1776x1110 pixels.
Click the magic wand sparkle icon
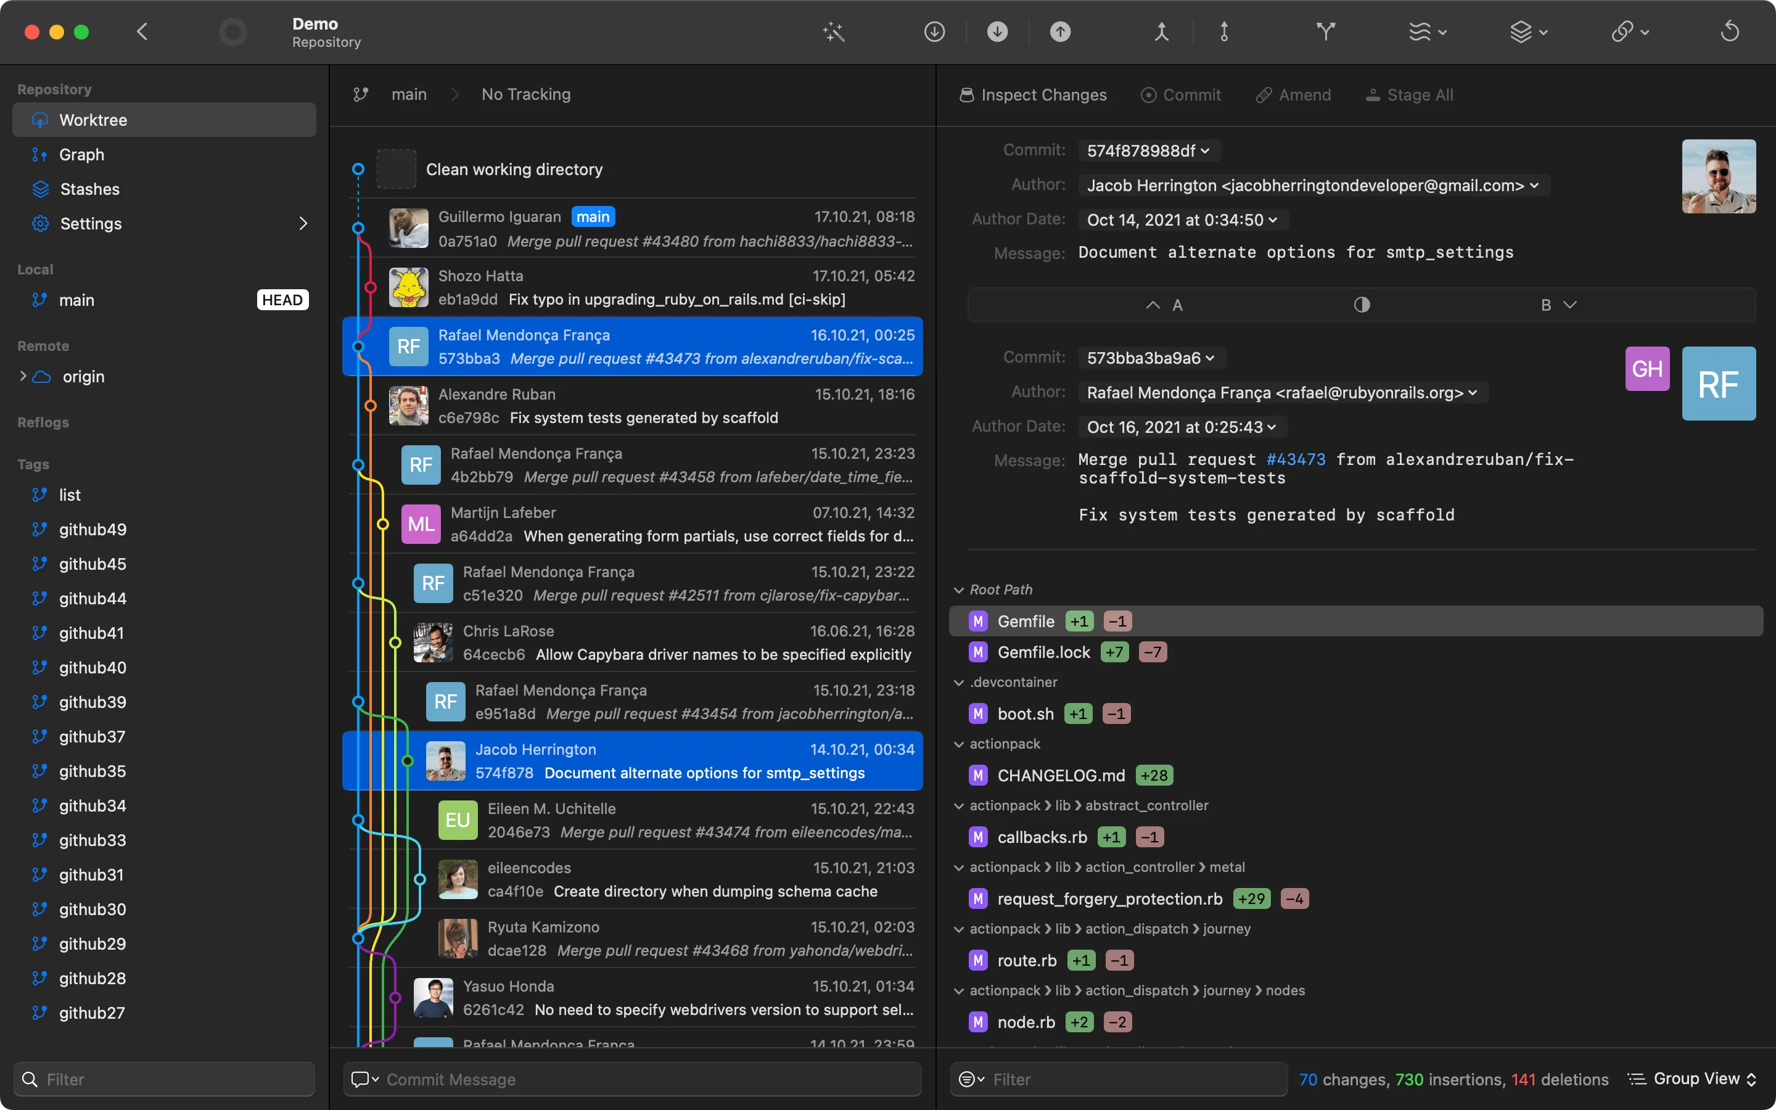(x=834, y=31)
